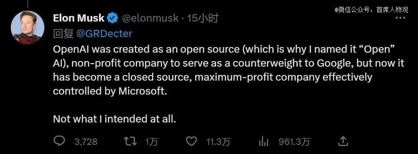The height and width of the screenshot is (154, 418).
Task: Click the 首席人物观 watermark text
Action: [x=392, y=10]
